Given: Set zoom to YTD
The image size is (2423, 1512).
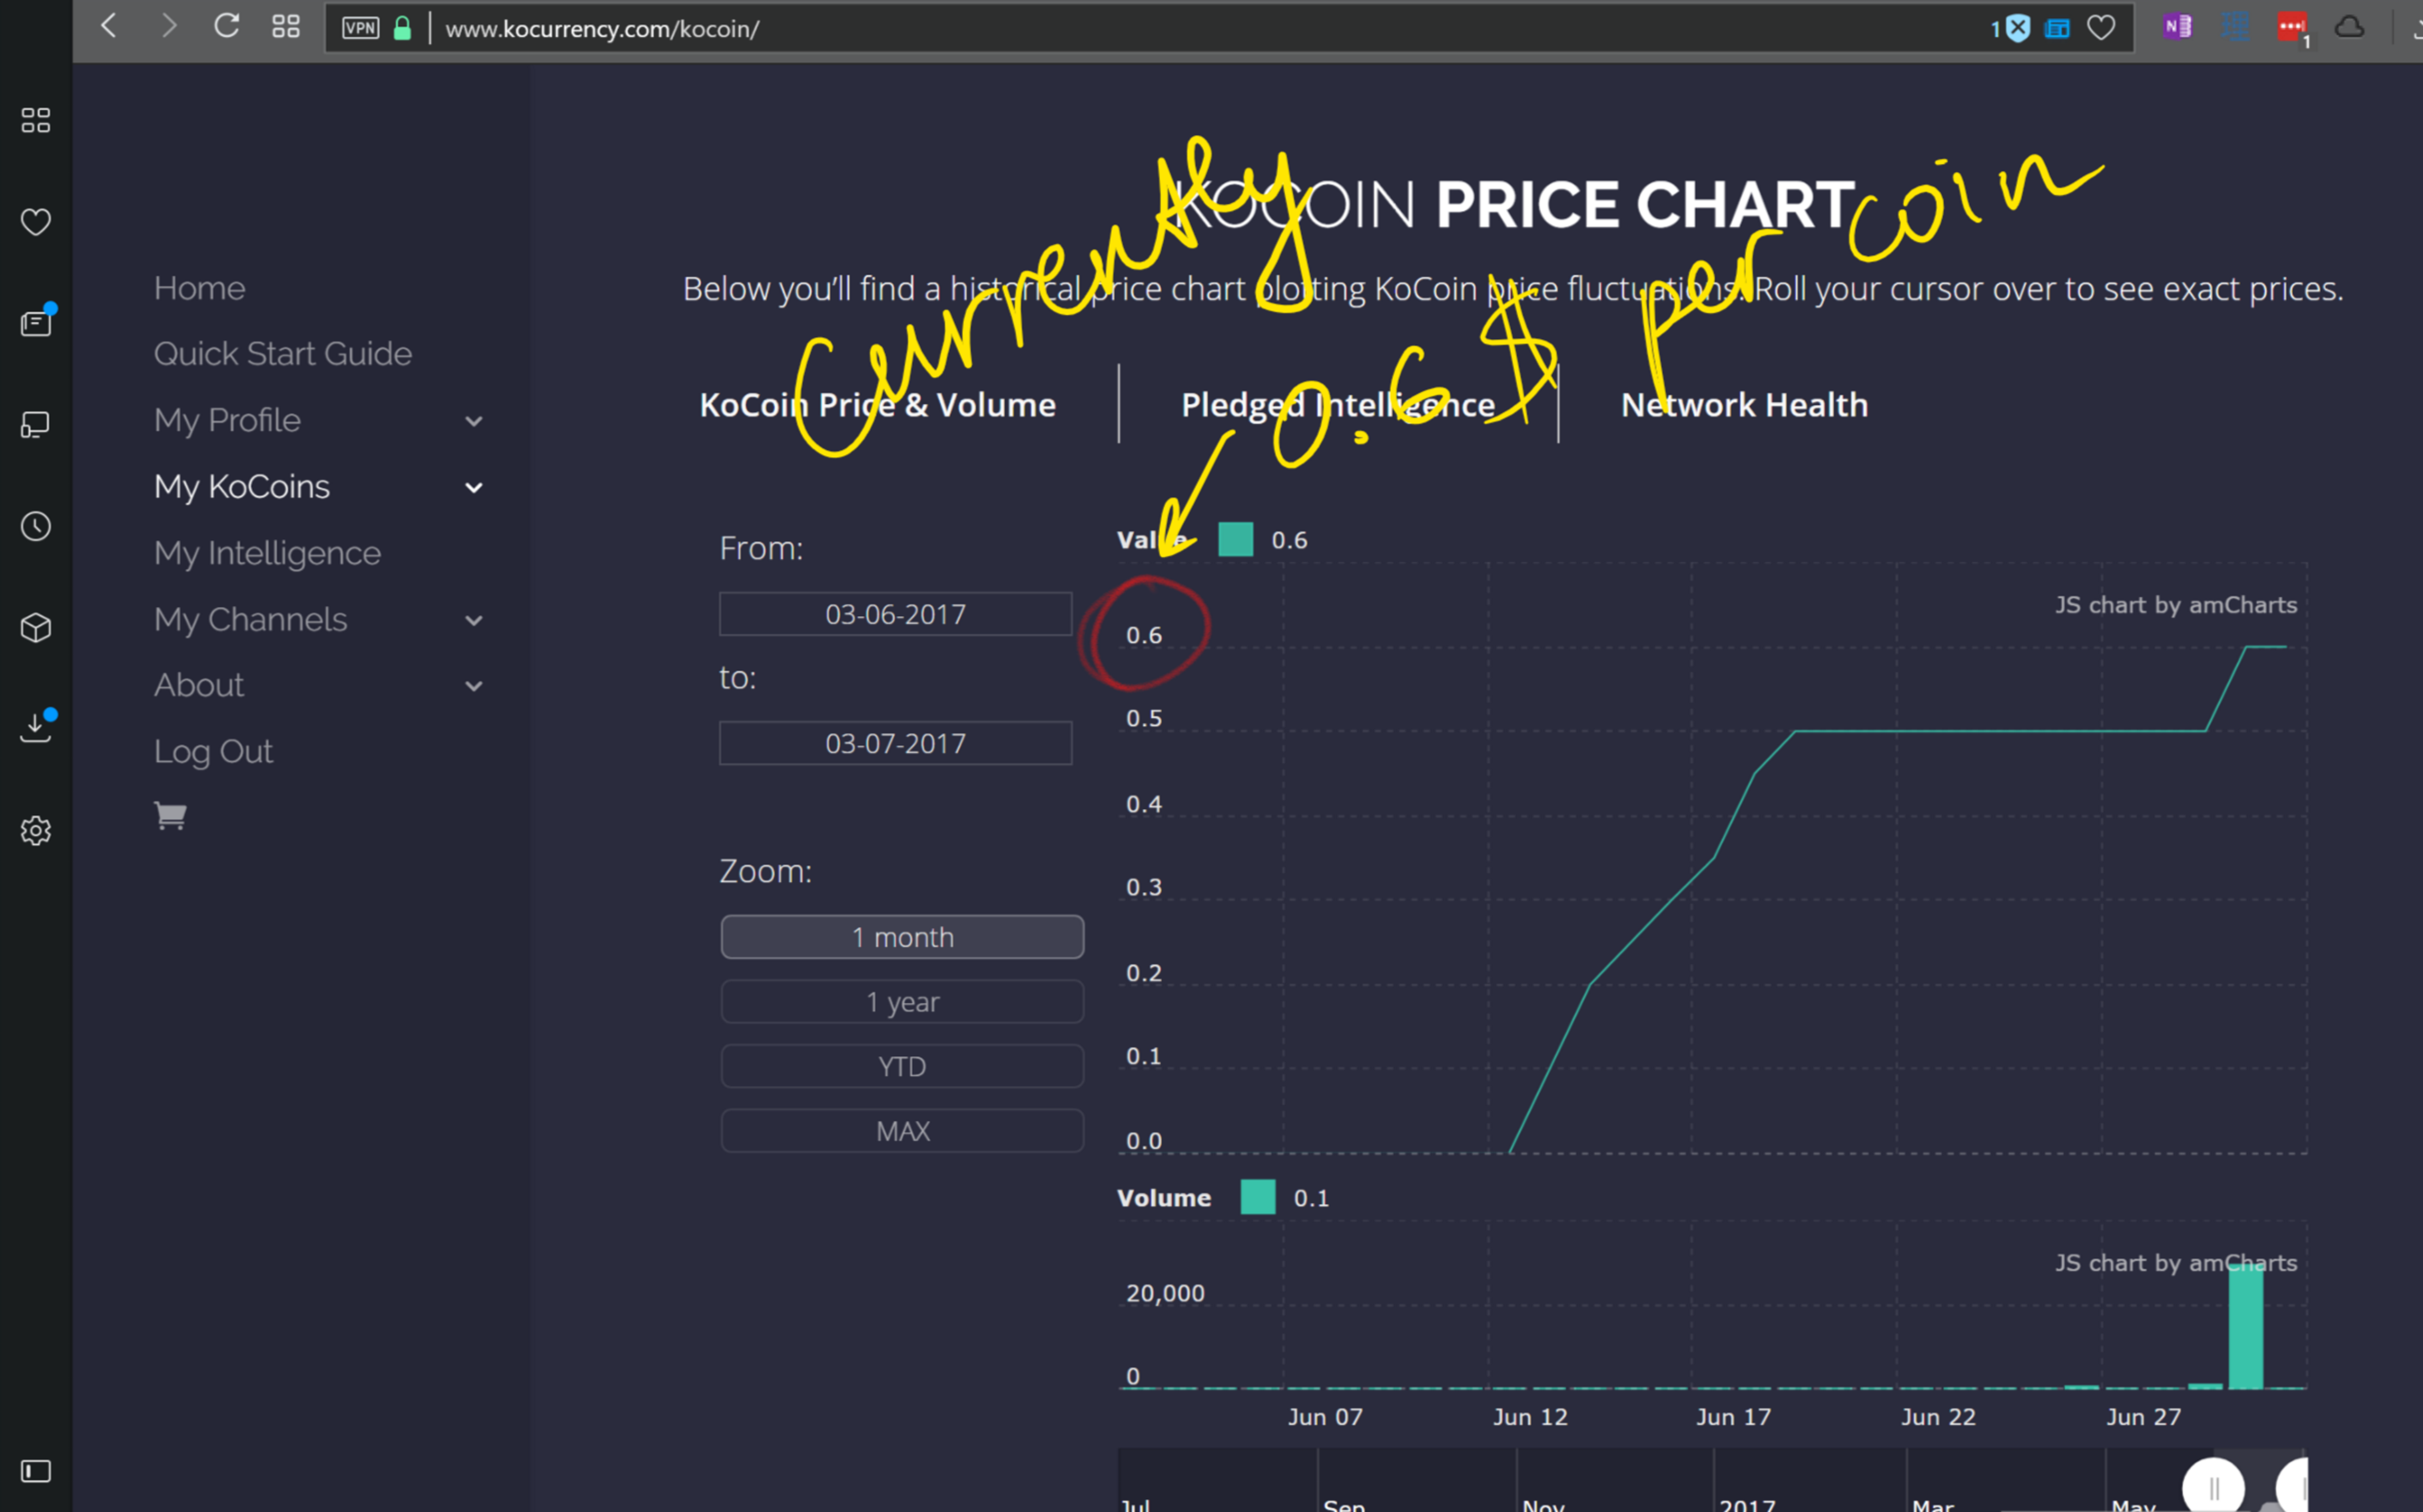Looking at the screenshot, I should (903, 1066).
